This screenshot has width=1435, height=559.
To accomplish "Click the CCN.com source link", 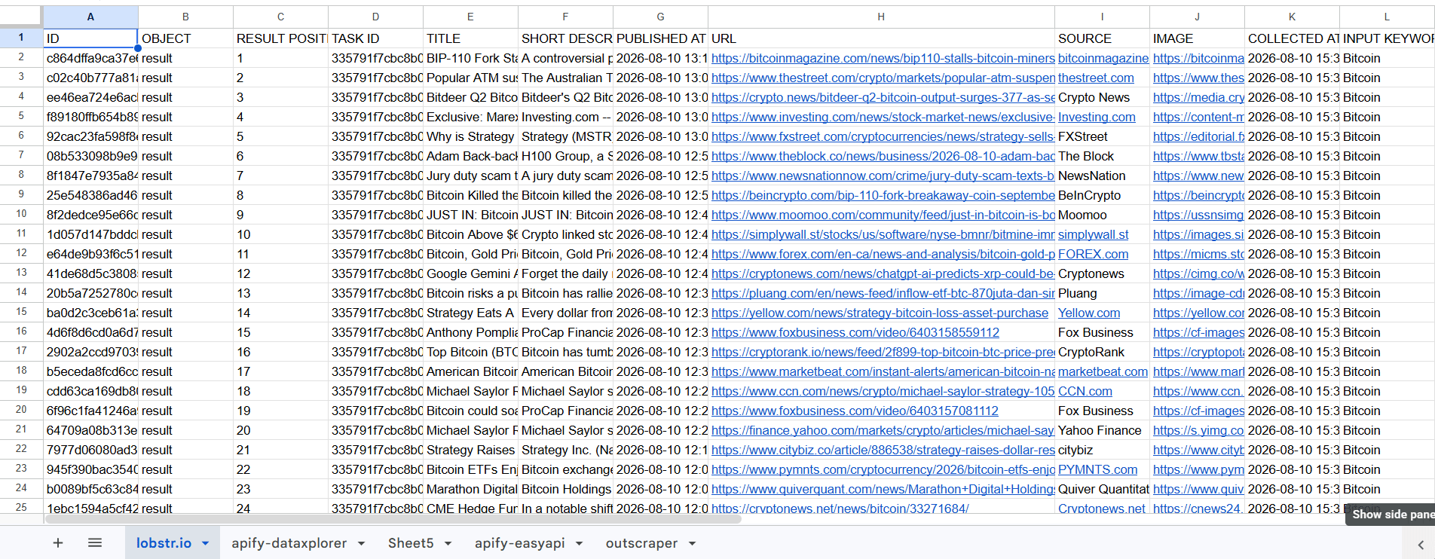I will coord(1085,391).
